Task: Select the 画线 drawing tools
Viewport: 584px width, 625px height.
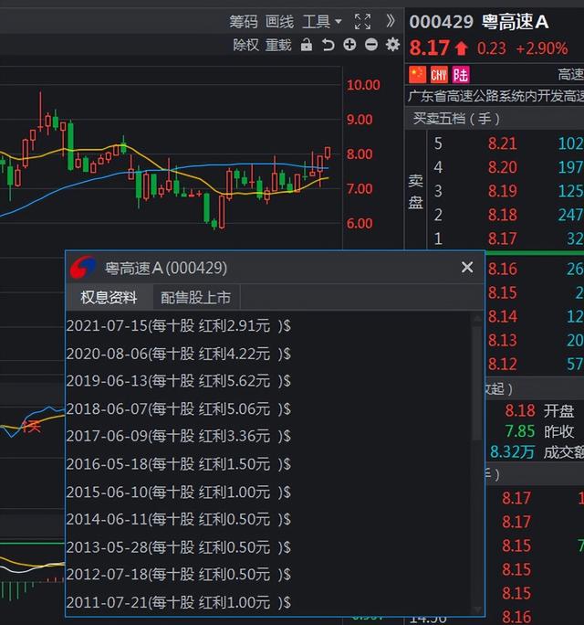Action: click(x=280, y=21)
